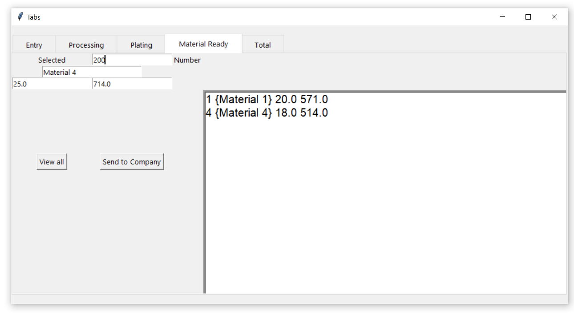
Task: Select the Plating tab
Action: coord(141,44)
